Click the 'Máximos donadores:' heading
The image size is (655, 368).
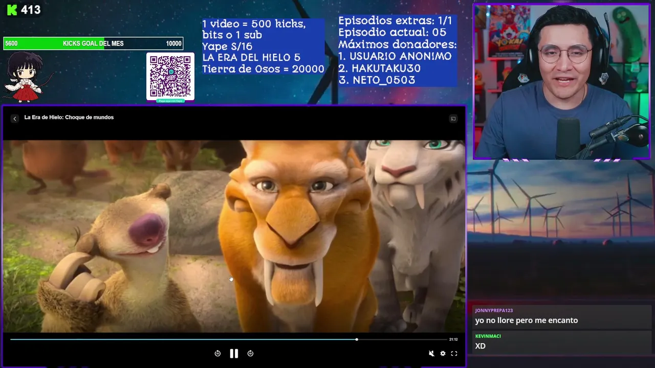tap(397, 44)
